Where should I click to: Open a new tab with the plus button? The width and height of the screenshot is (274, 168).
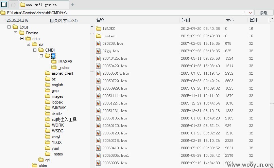72,5
